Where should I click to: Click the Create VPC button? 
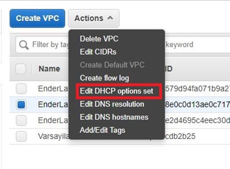pyautogui.click(x=37, y=19)
